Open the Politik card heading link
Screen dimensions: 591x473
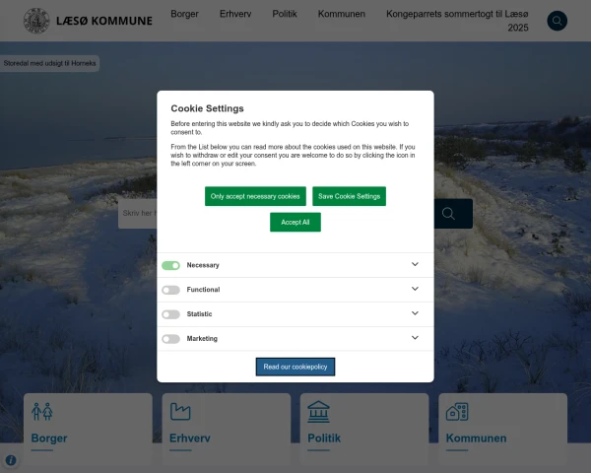coord(324,439)
